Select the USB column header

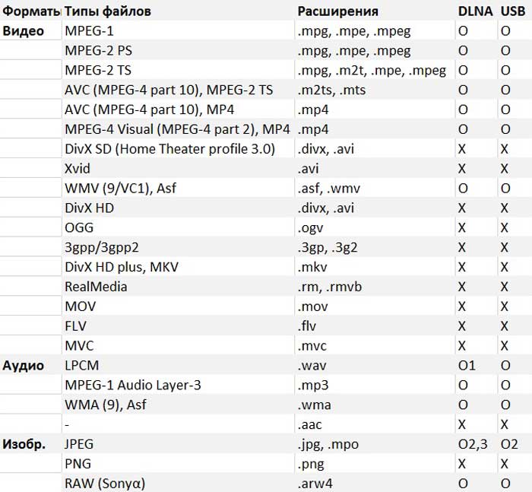click(x=515, y=11)
